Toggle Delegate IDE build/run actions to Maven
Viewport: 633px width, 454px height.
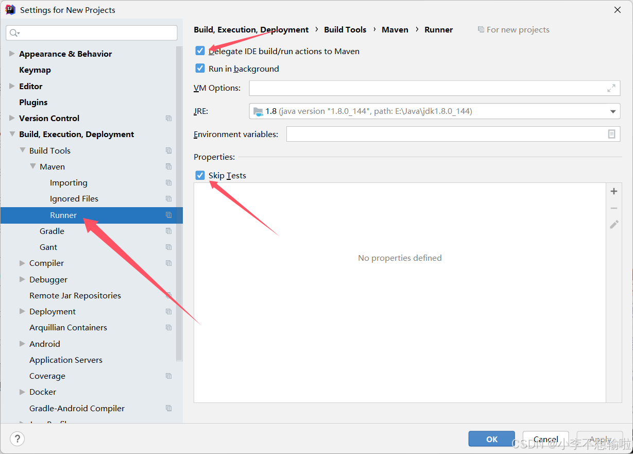pyautogui.click(x=200, y=51)
